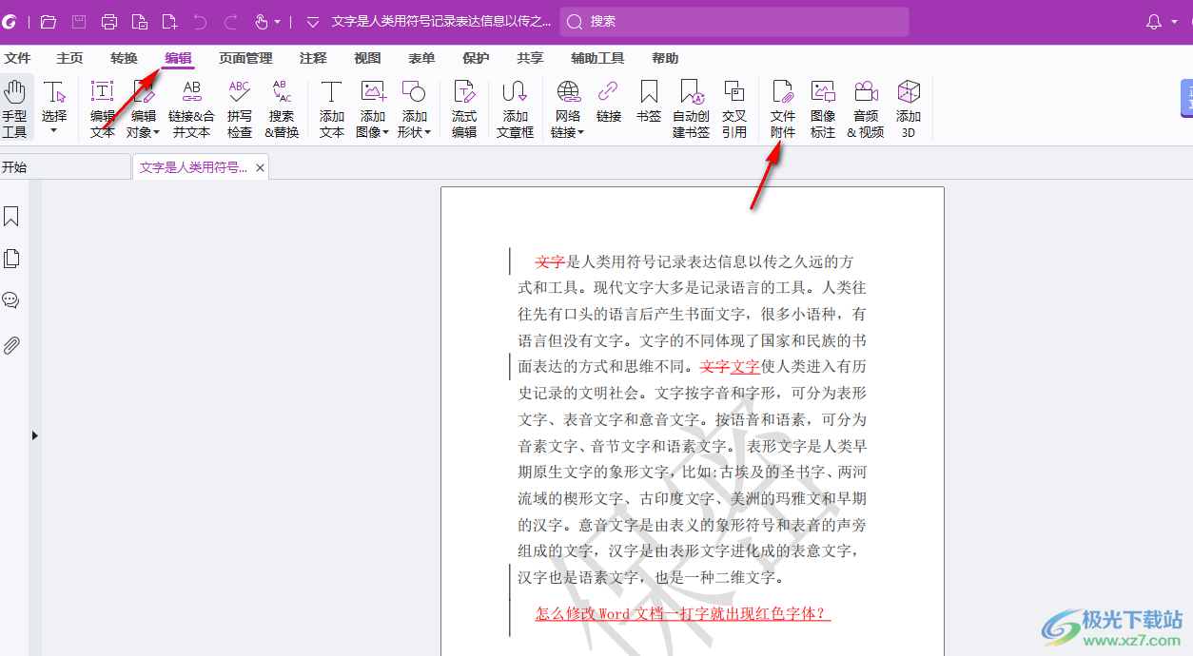The width and height of the screenshot is (1193, 656).
Task: Close the 文字是人类用符号 document tab
Action: point(260,167)
